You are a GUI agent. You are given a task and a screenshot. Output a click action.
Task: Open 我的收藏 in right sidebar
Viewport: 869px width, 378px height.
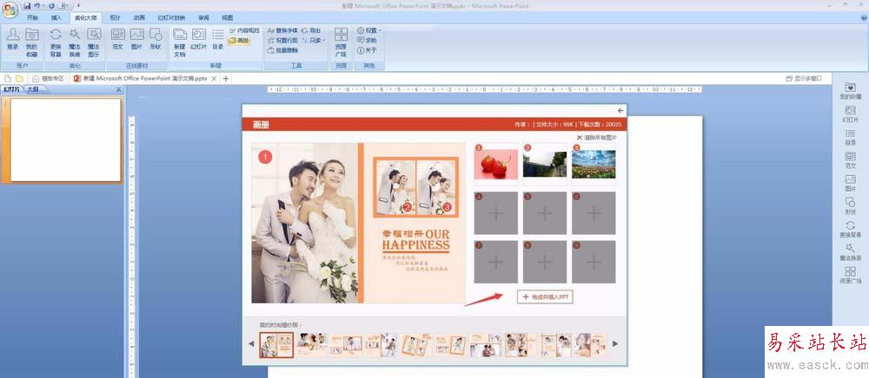pyautogui.click(x=850, y=91)
